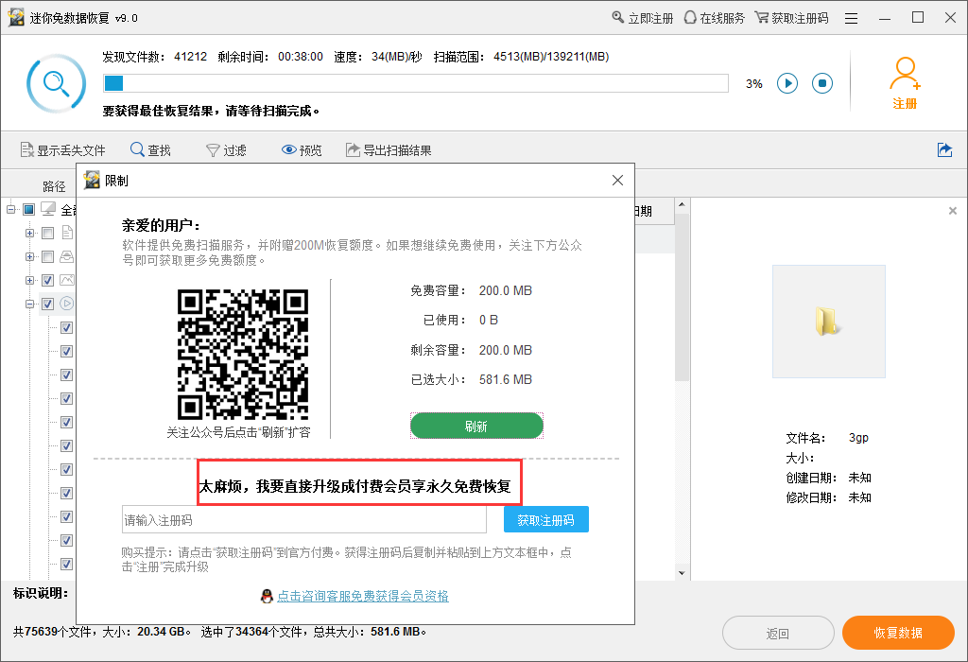
Task: Expand the picture category node
Action: pyautogui.click(x=29, y=280)
